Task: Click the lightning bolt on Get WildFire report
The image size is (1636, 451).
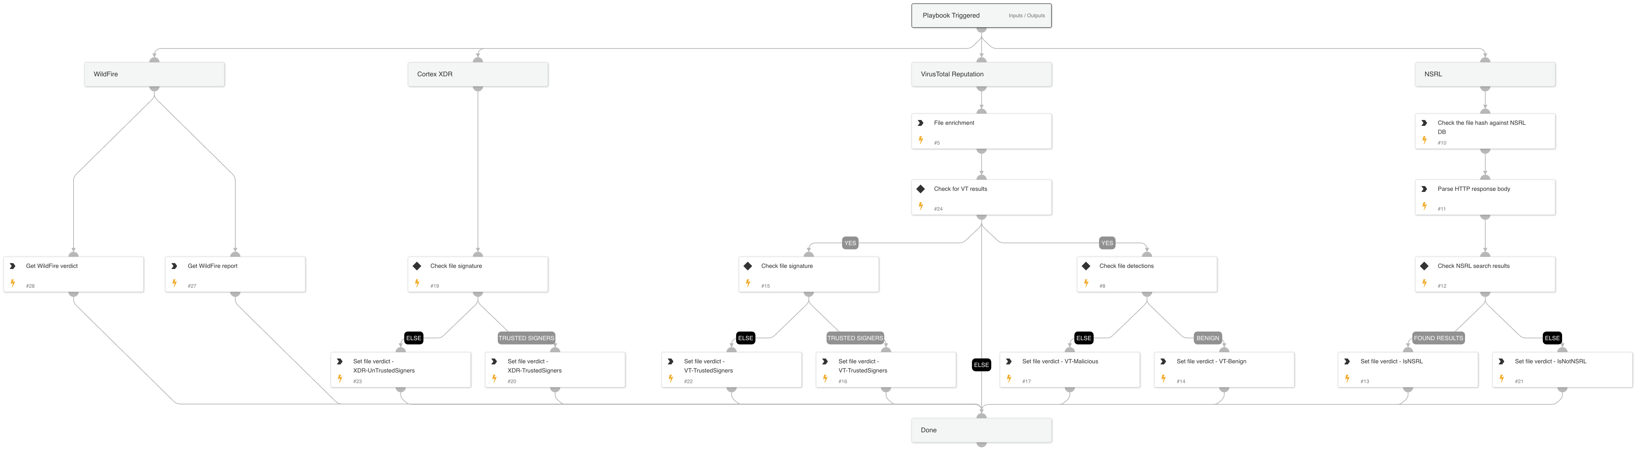Action: [174, 283]
